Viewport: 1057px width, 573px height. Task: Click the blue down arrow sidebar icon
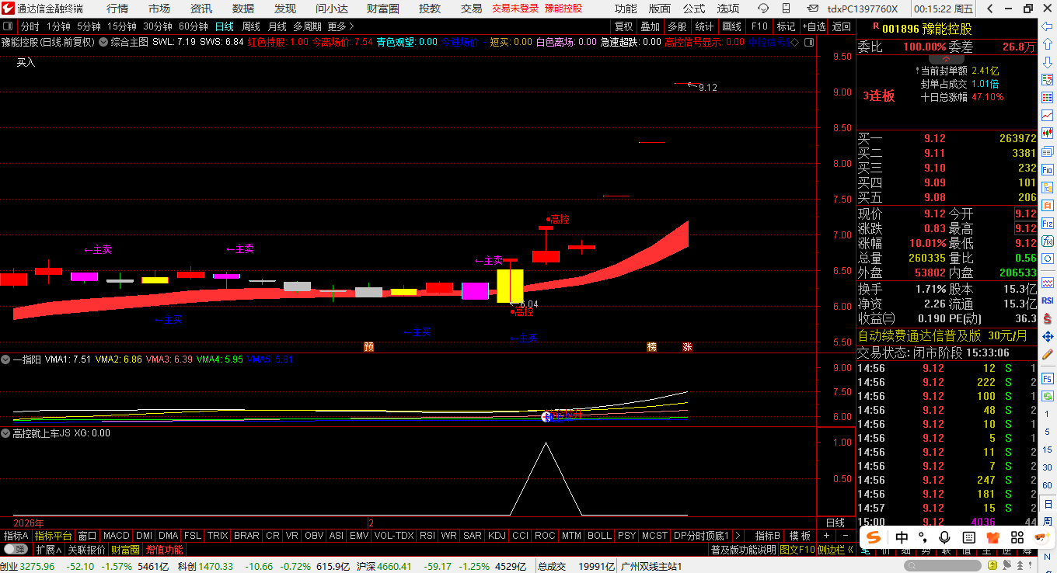click(1047, 62)
